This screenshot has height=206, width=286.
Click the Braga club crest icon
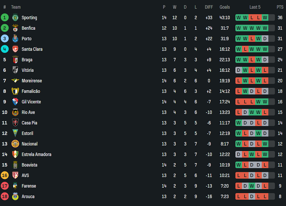[x=15, y=60]
